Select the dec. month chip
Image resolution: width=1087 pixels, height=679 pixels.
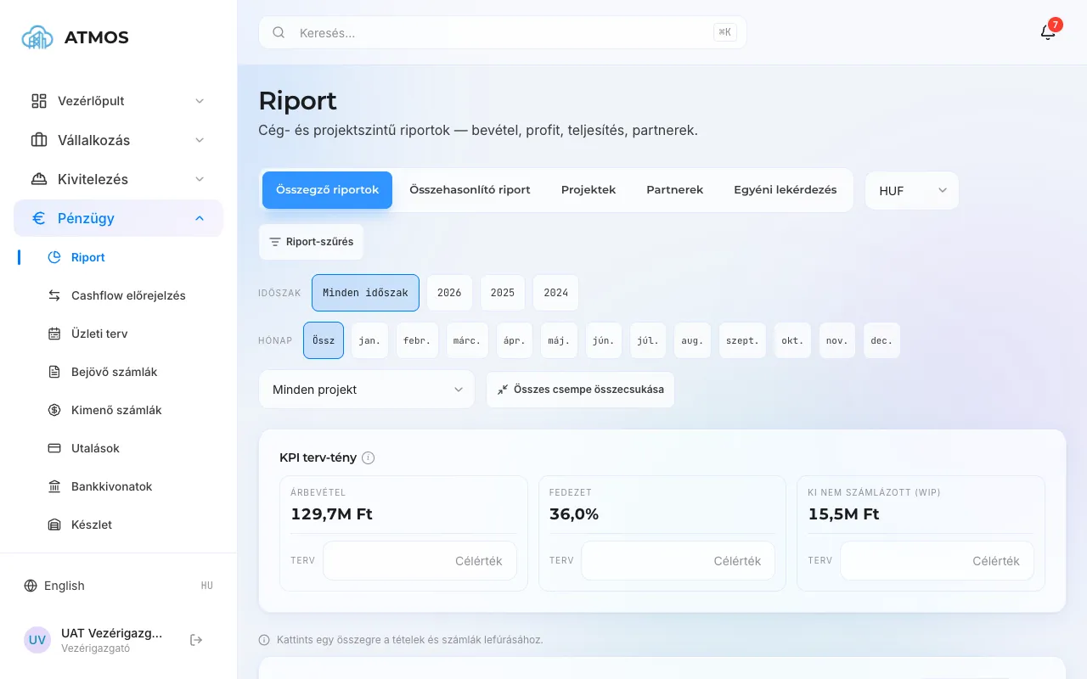[881, 340]
